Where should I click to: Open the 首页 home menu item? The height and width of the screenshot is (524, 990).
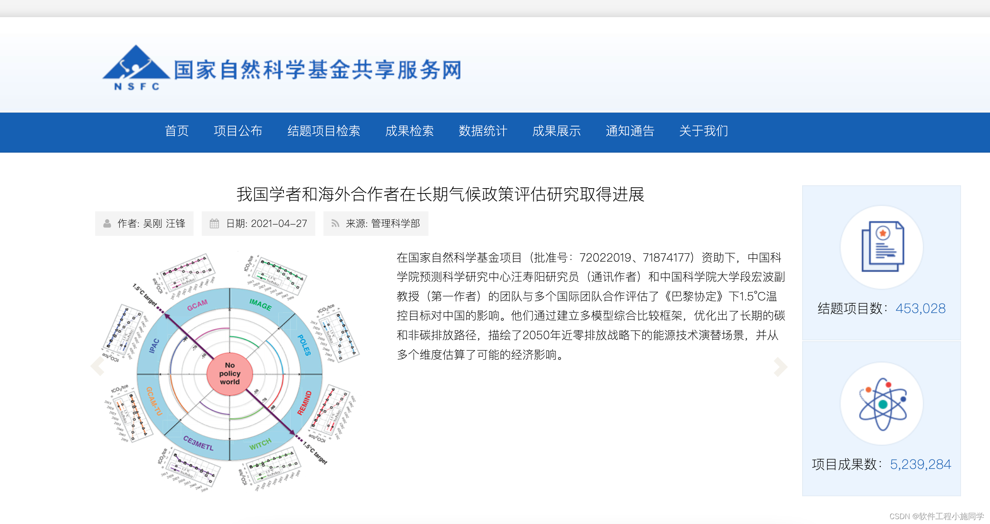pos(176,131)
